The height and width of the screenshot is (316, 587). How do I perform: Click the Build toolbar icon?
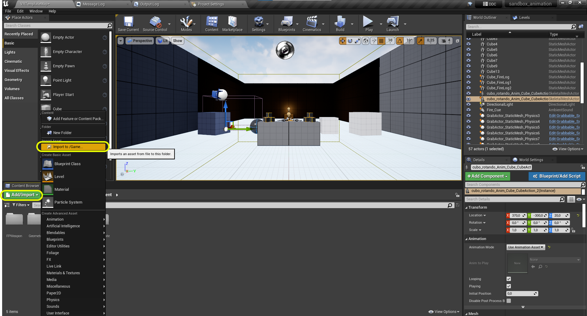click(340, 24)
